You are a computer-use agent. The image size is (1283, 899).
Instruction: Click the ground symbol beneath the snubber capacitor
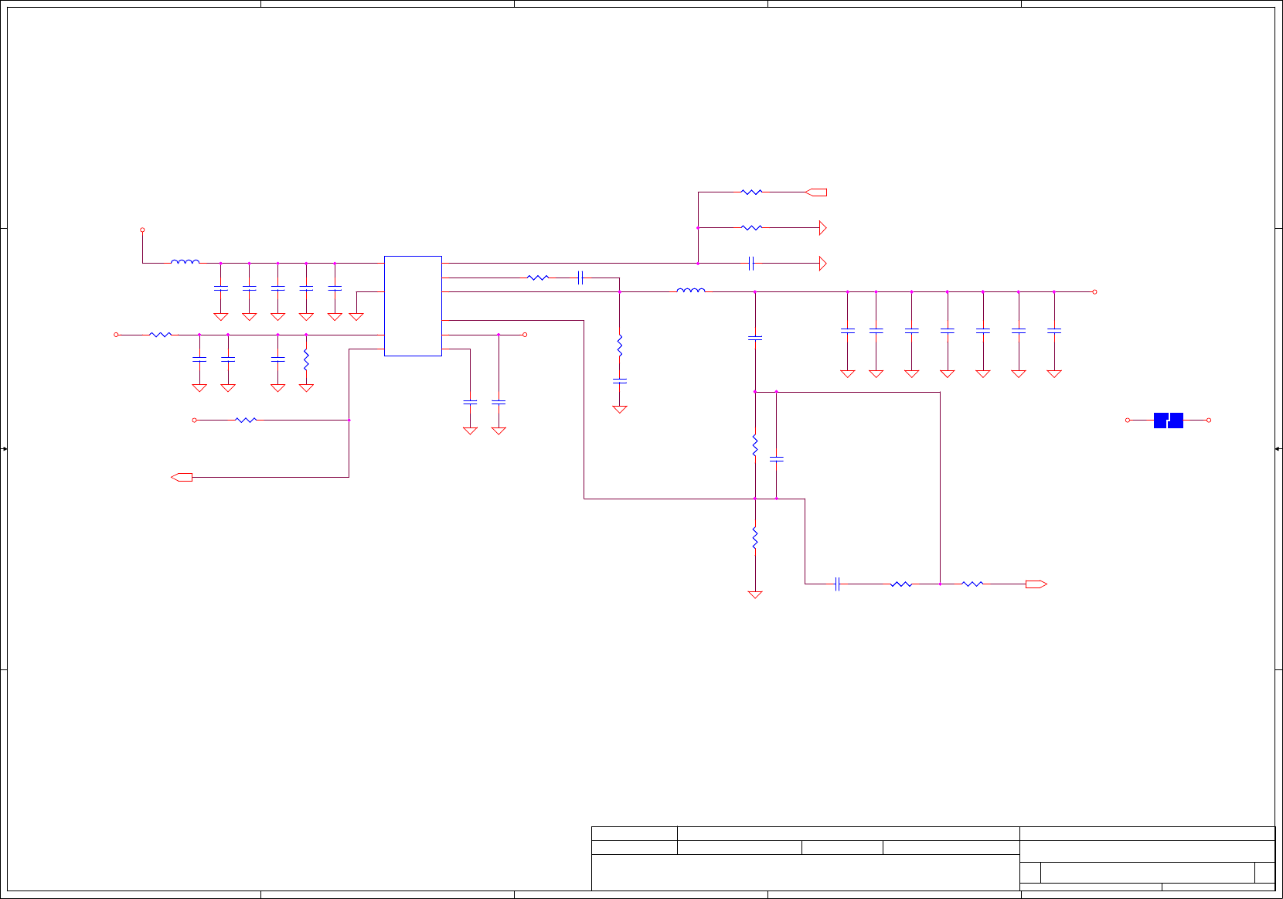coord(620,410)
